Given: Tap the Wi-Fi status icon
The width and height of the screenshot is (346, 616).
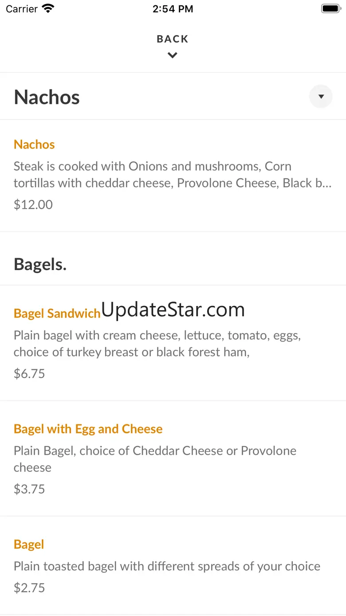Looking at the screenshot, I should tap(47, 8).
